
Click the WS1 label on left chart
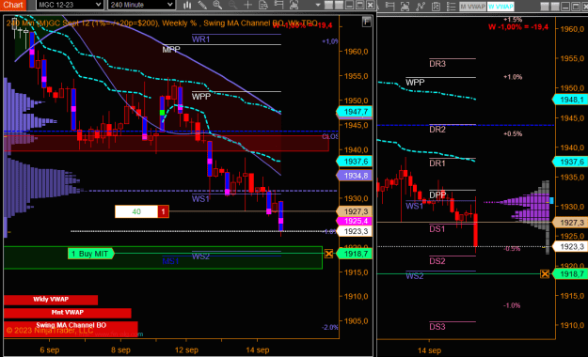click(200, 199)
